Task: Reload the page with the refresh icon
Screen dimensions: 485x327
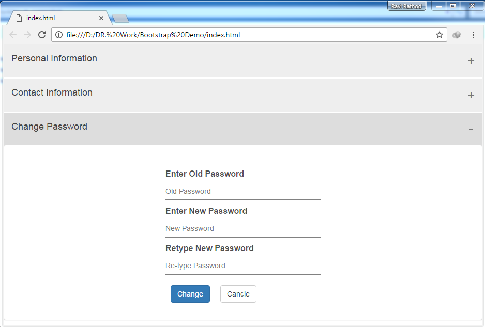Action: tap(42, 35)
